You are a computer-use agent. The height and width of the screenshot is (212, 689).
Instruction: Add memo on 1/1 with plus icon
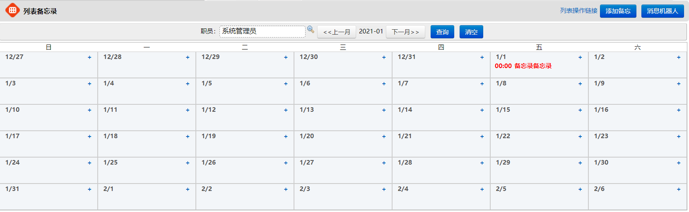point(580,57)
